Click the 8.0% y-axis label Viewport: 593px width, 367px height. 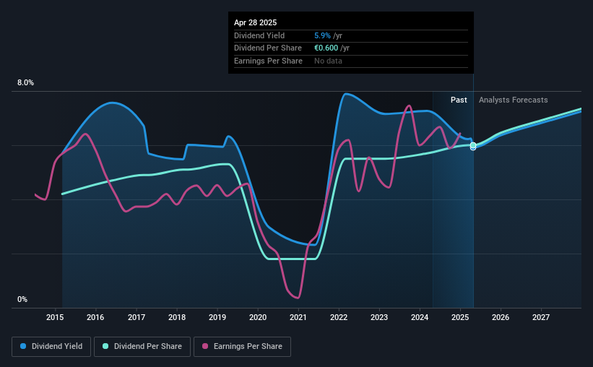[25, 83]
